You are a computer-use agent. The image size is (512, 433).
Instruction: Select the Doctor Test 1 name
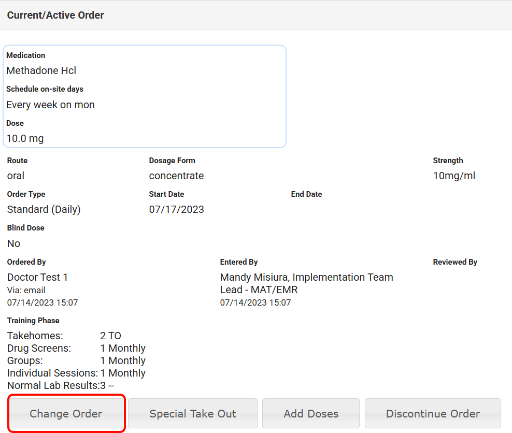click(38, 277)
